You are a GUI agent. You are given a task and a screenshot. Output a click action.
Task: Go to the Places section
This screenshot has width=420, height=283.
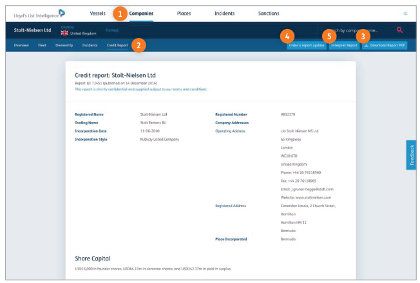click(x=184, y=14)
